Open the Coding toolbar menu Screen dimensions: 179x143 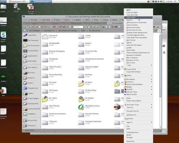click(104, 20)
